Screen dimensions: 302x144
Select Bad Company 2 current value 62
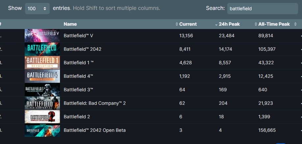click(x=182, y=103)
